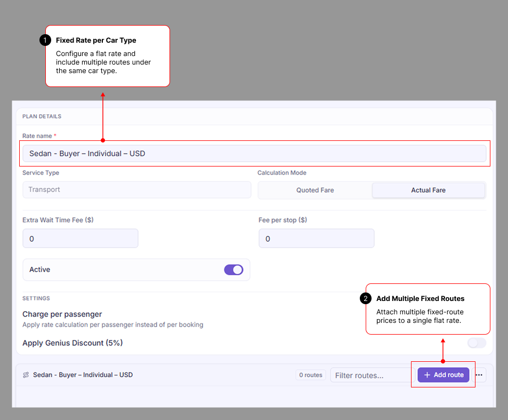The width and height of the screenshot is (508, 420).
Task: Click the number 2 callout badge
Action: point(366,298)
